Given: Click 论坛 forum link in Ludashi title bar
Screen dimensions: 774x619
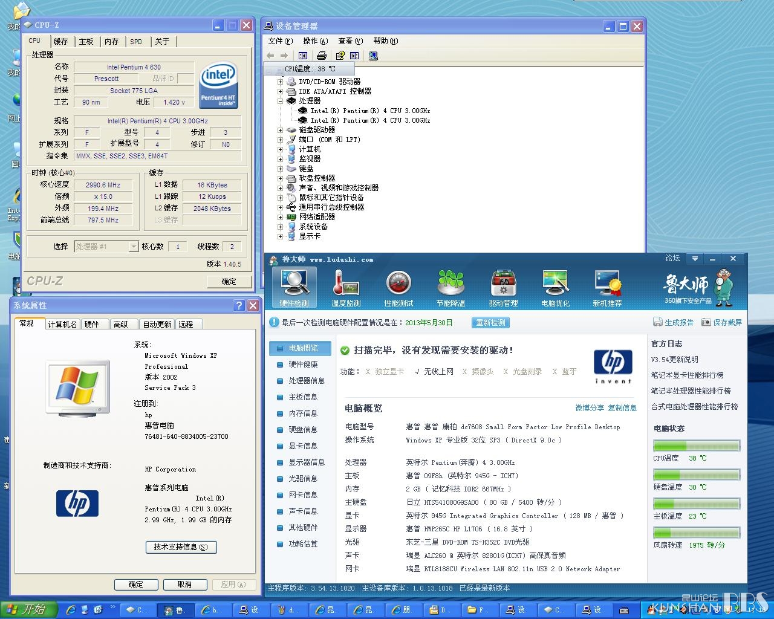Looking at the screenshot, I should click(x=672, y=258).
